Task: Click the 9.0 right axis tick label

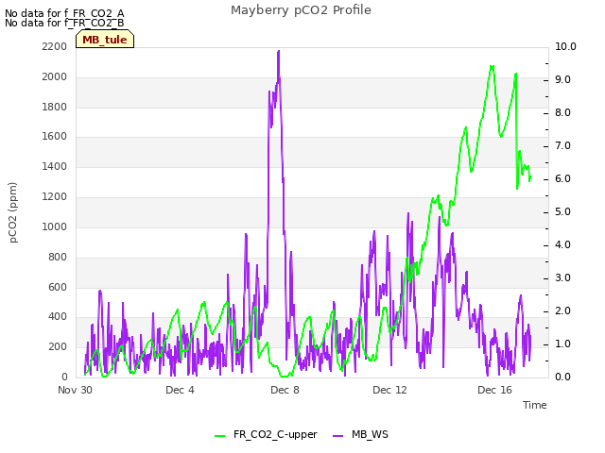Action: 562,79
